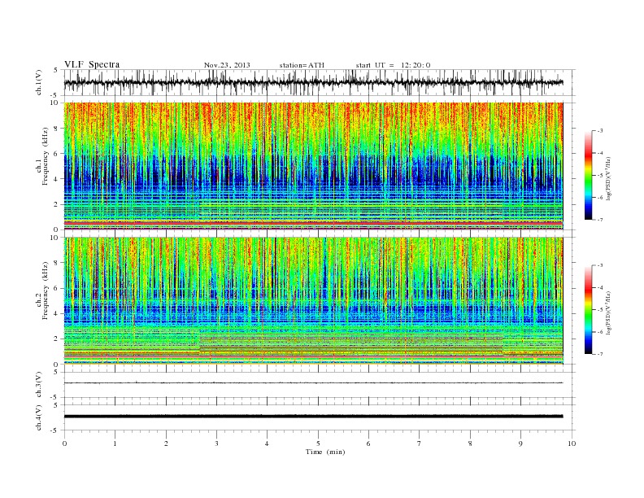Viewport: 644px width, 498px height.
Task: Click the ch.1 spectrogram color scale bar
Action: tap(588, 176)
